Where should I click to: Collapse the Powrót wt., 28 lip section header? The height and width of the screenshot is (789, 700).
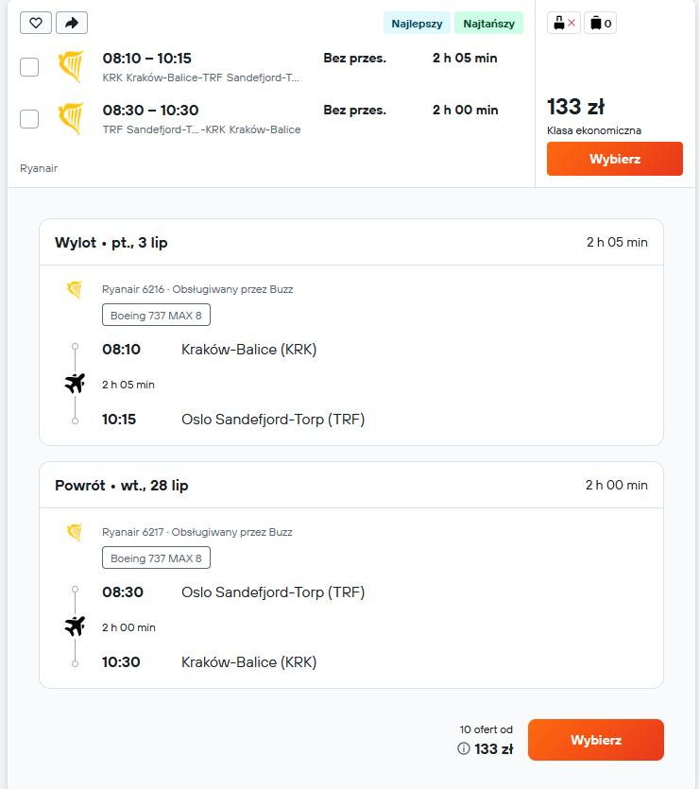click(x=351, y=485)
